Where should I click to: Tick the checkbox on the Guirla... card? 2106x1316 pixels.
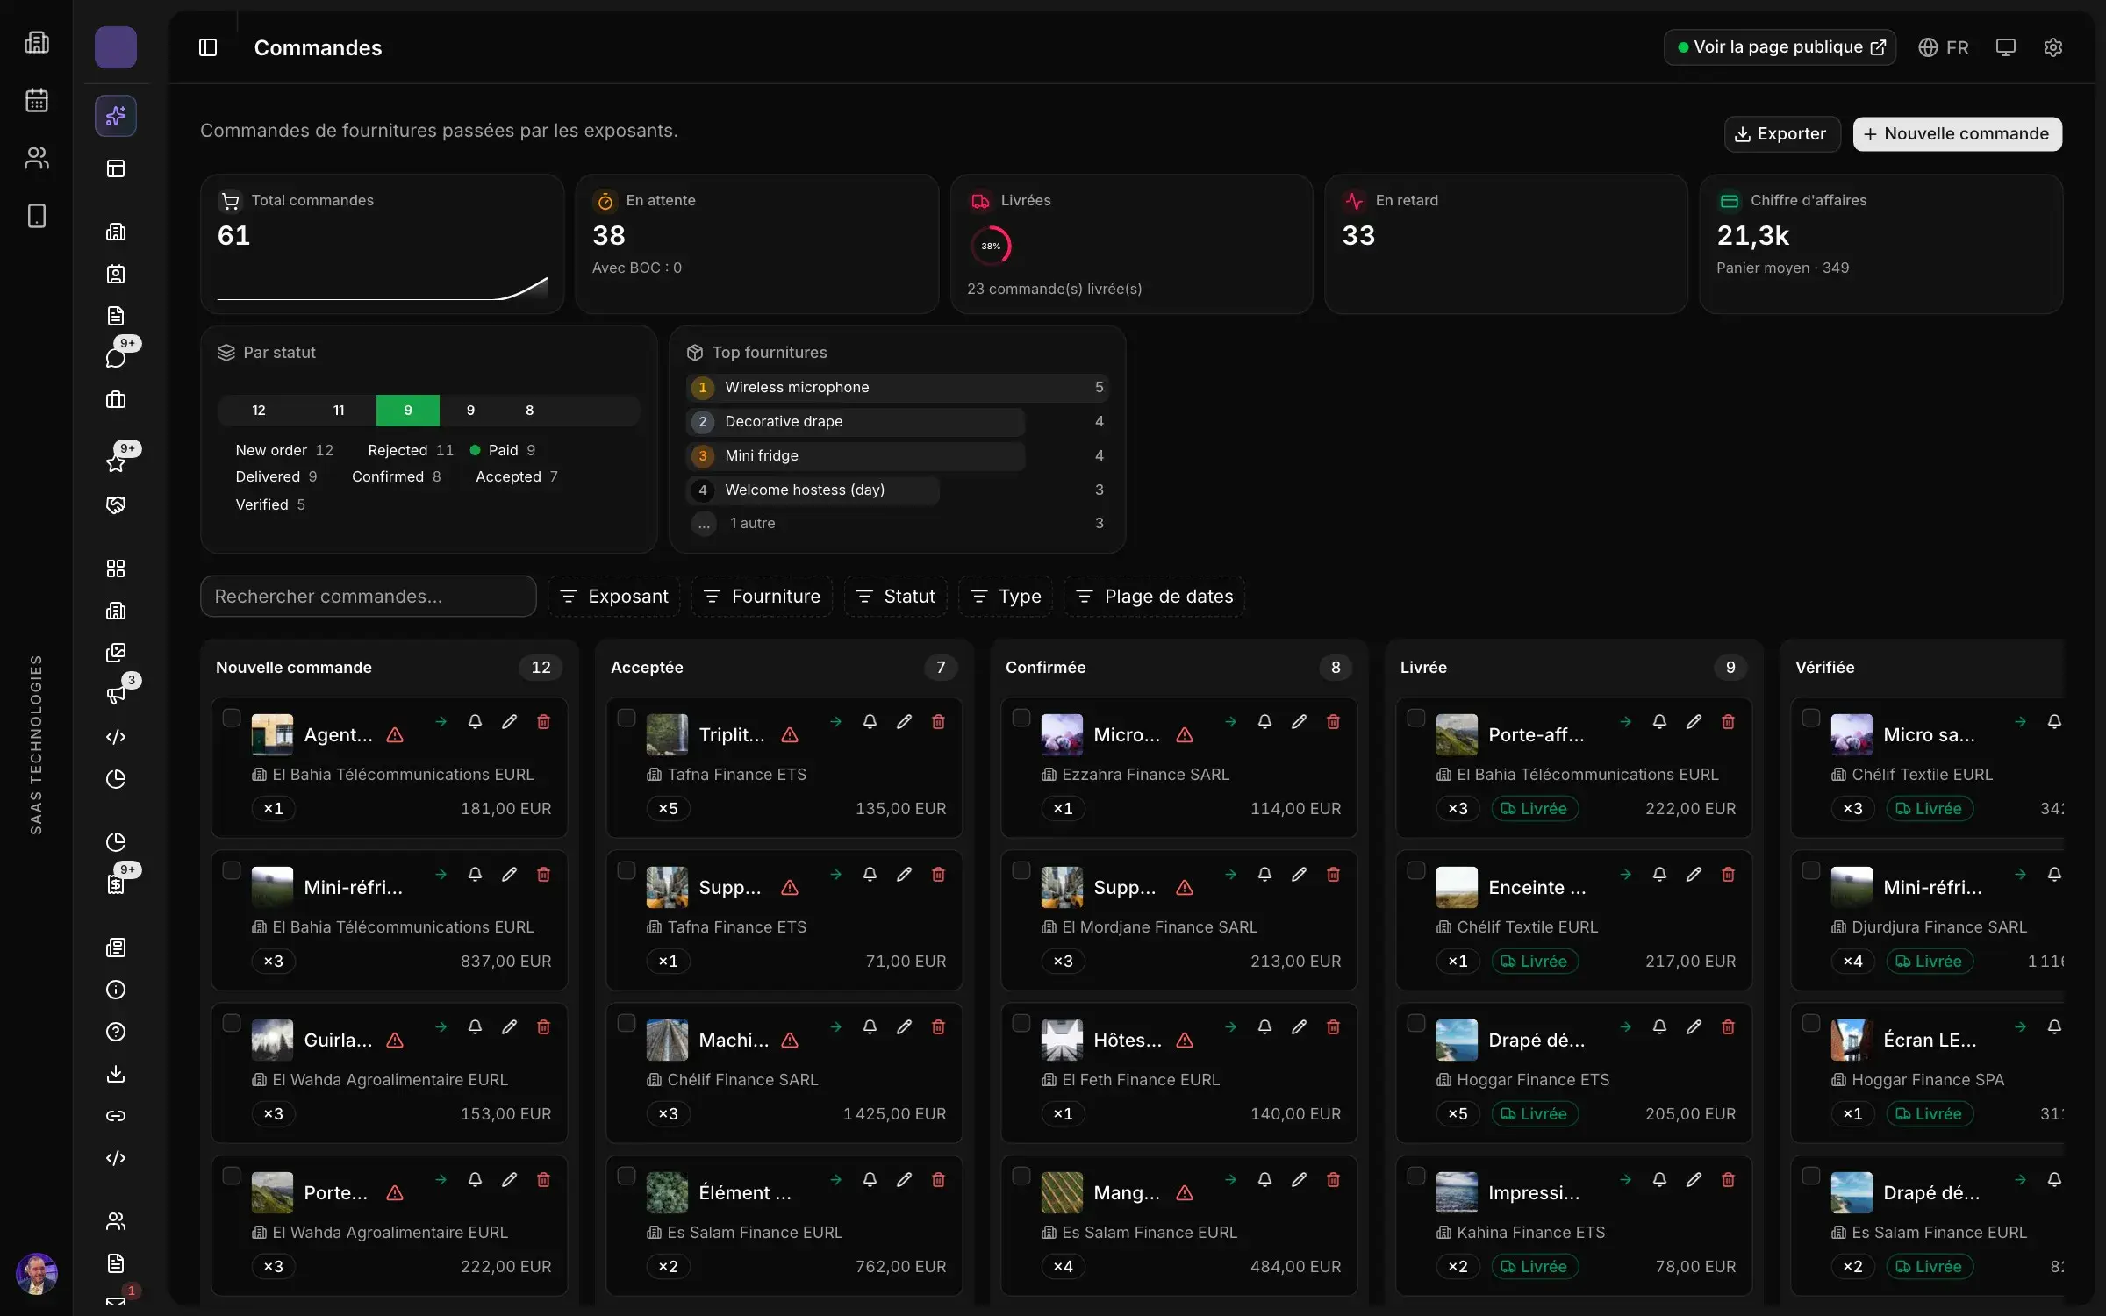pos(232,1023)
